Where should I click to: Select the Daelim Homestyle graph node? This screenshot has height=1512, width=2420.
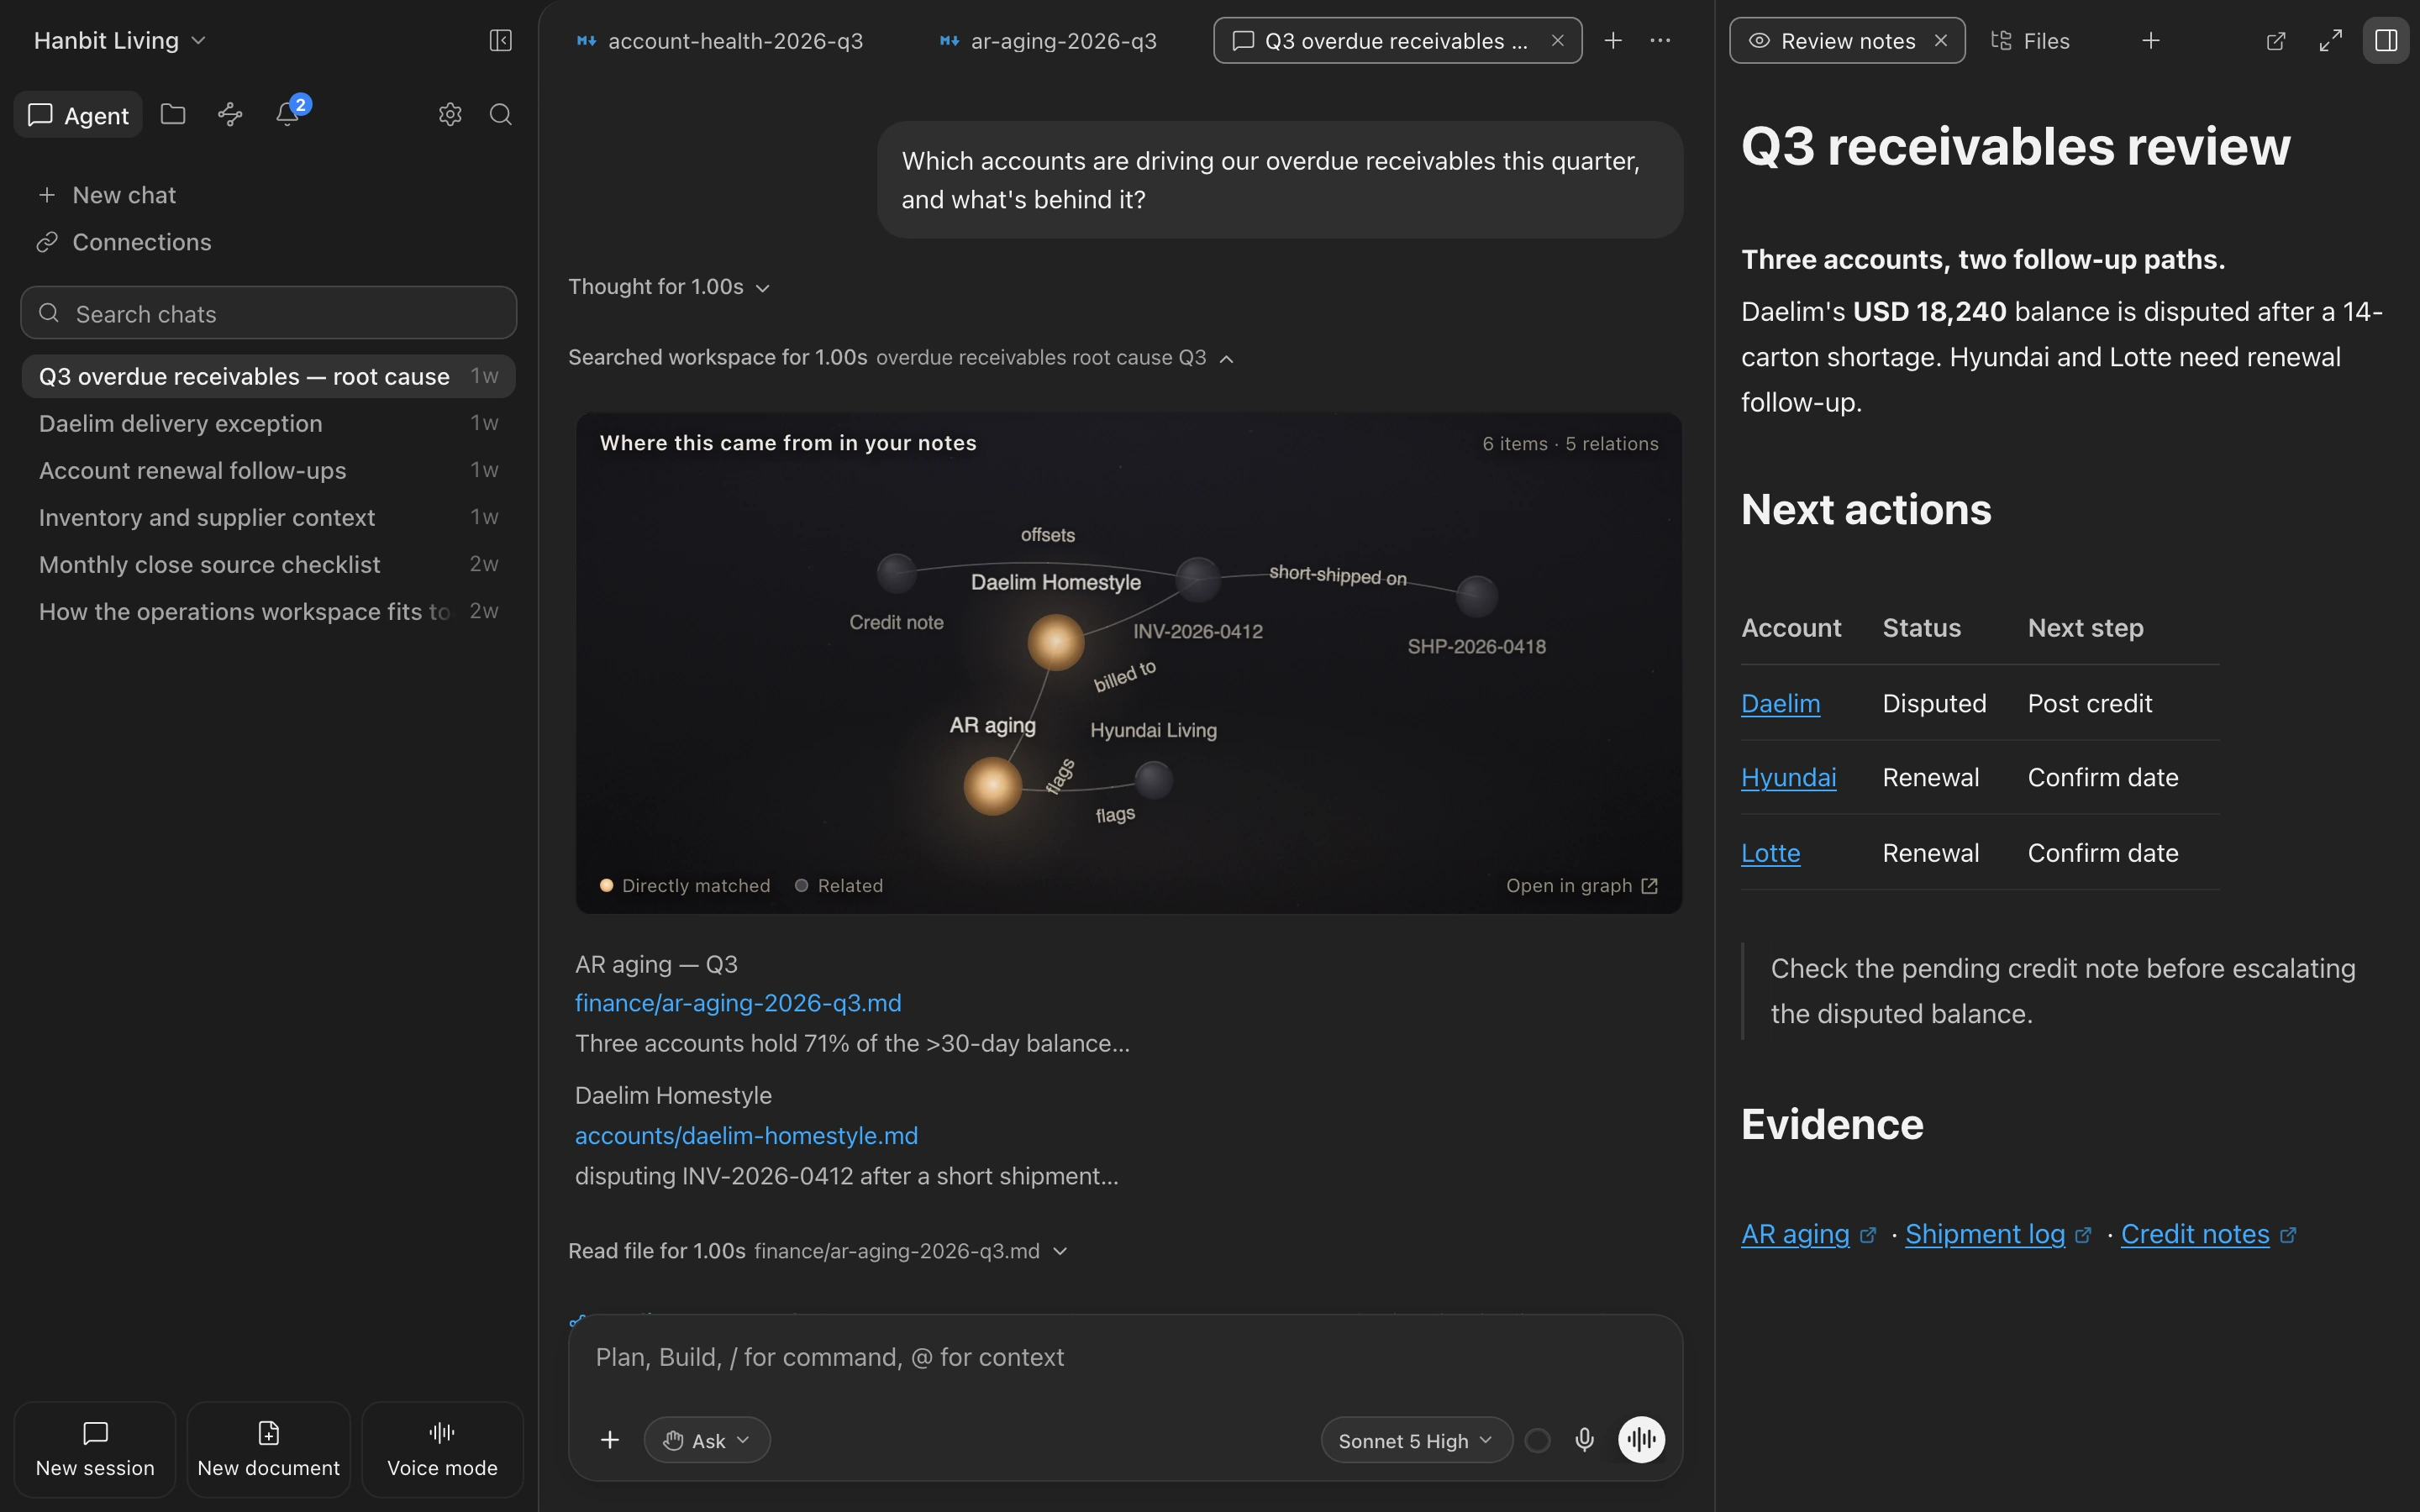pos(1056,642)
